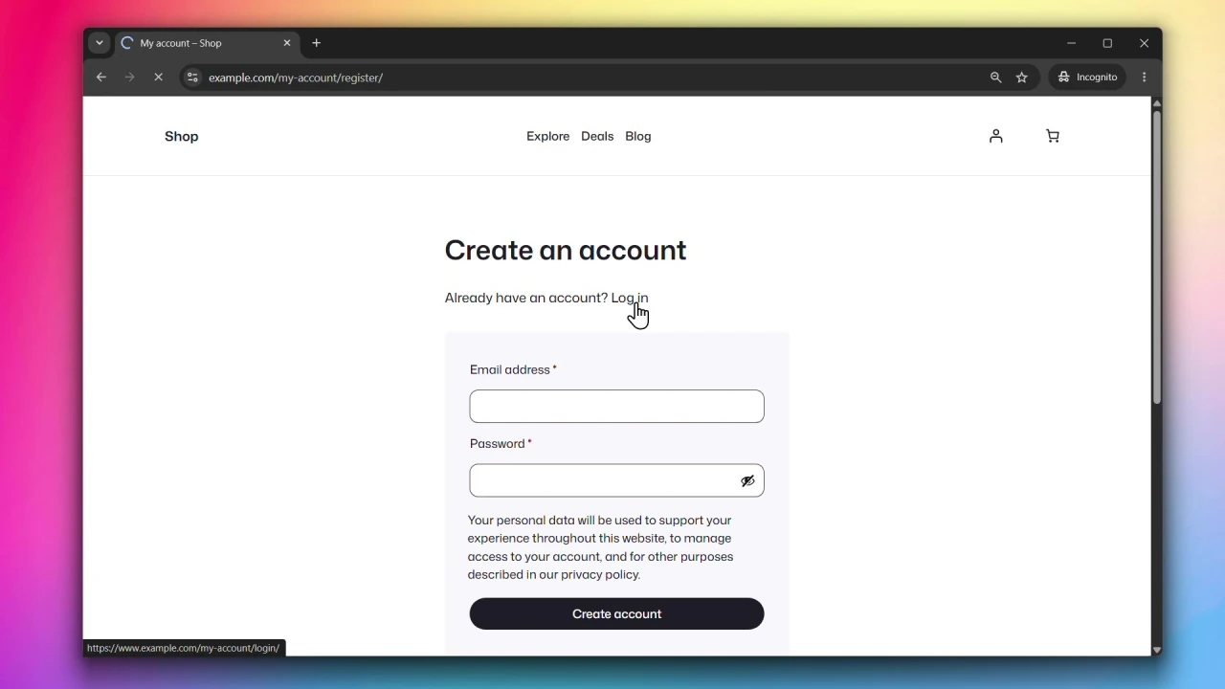Click the scrollbar down arrow
The image size is (1225, 689).
click(1156, 650)
